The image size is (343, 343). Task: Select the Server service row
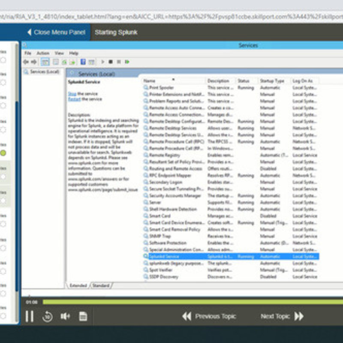pos(231,202)
